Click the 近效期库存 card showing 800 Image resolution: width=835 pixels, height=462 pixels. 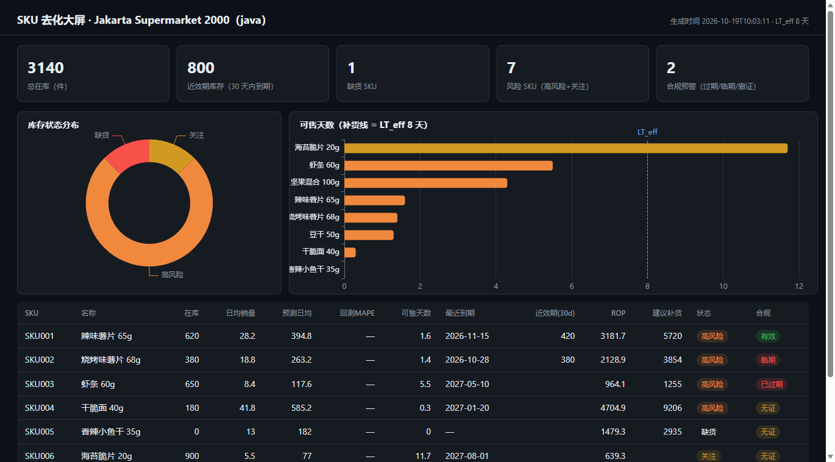[x=253, y=73]
